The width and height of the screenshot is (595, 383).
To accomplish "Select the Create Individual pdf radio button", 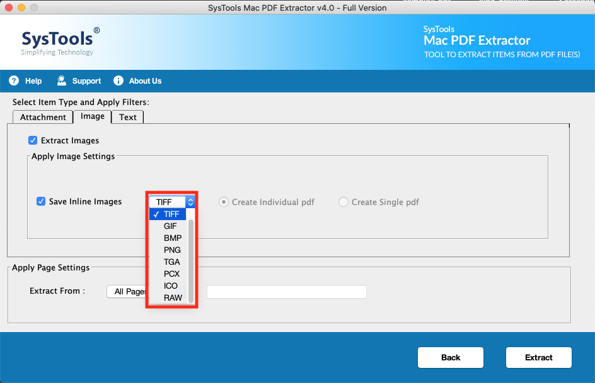I will [224, 202].
